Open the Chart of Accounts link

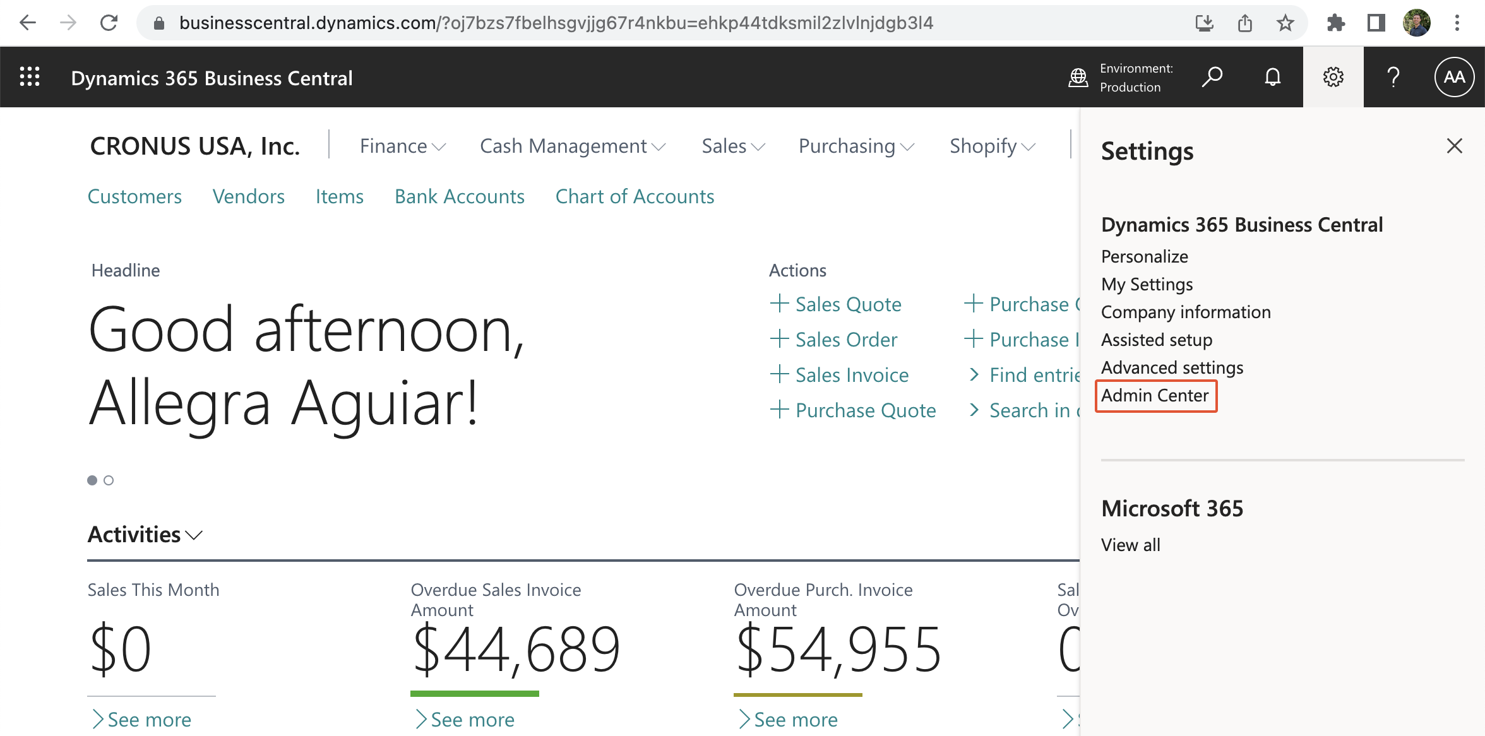(x=635, y=197)
